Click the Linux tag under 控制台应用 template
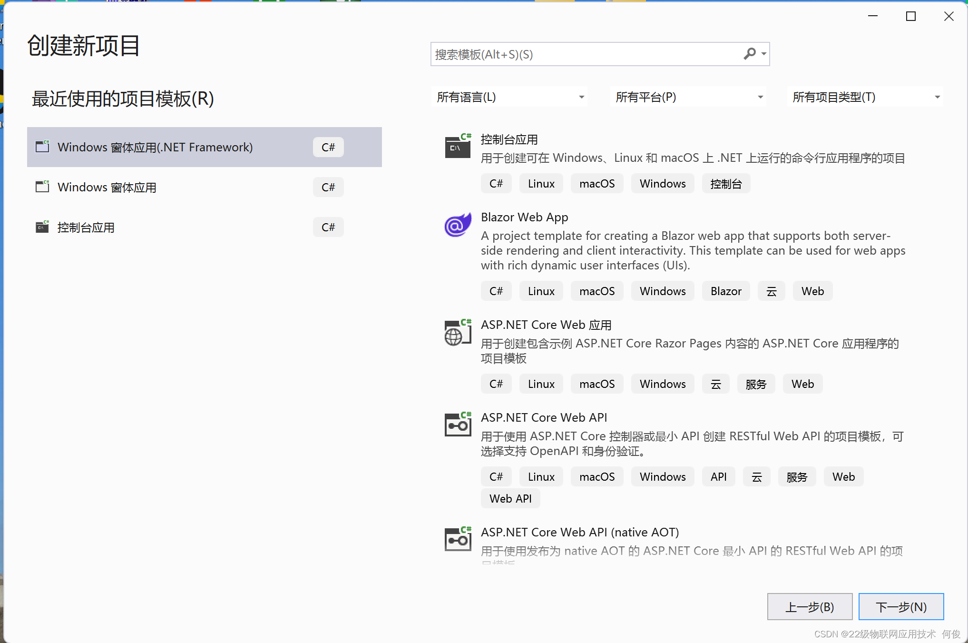Screen dimensions: 968x643 point(541,184)
